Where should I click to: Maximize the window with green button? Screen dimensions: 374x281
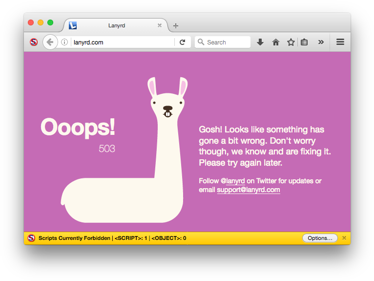pyautogui.click(x=50, y=22)
